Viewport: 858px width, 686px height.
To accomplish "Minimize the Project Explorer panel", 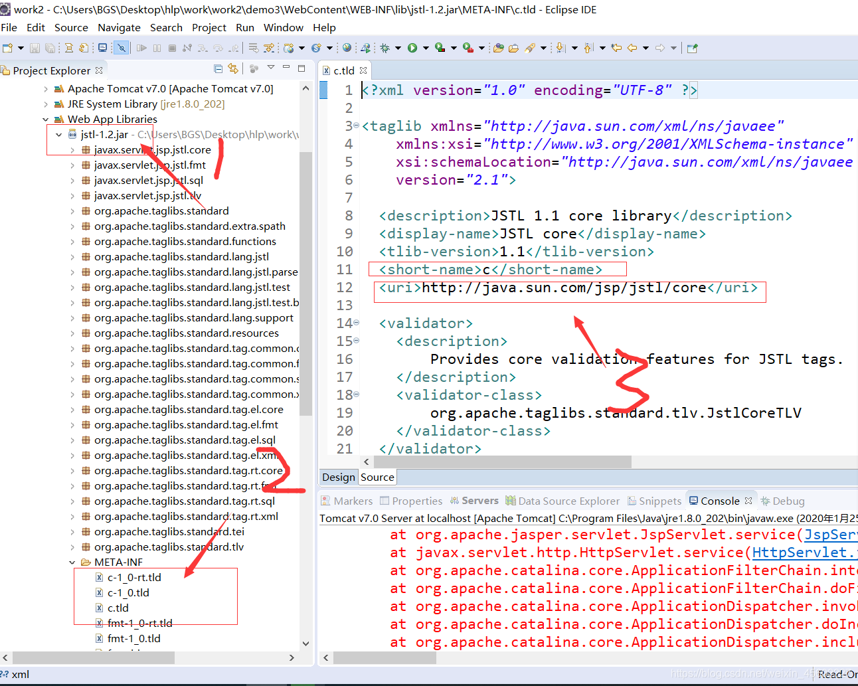I will (x=286, y=68).
